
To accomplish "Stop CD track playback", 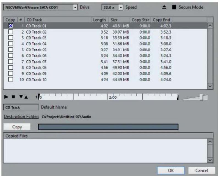I will [x=13, y=97].
